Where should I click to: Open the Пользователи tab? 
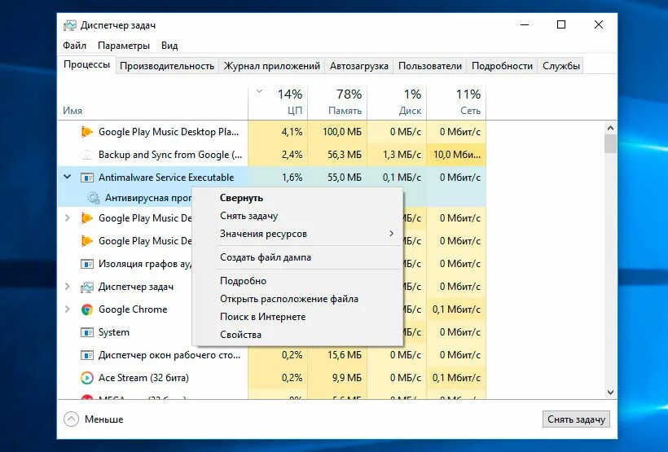coord(430,66)
